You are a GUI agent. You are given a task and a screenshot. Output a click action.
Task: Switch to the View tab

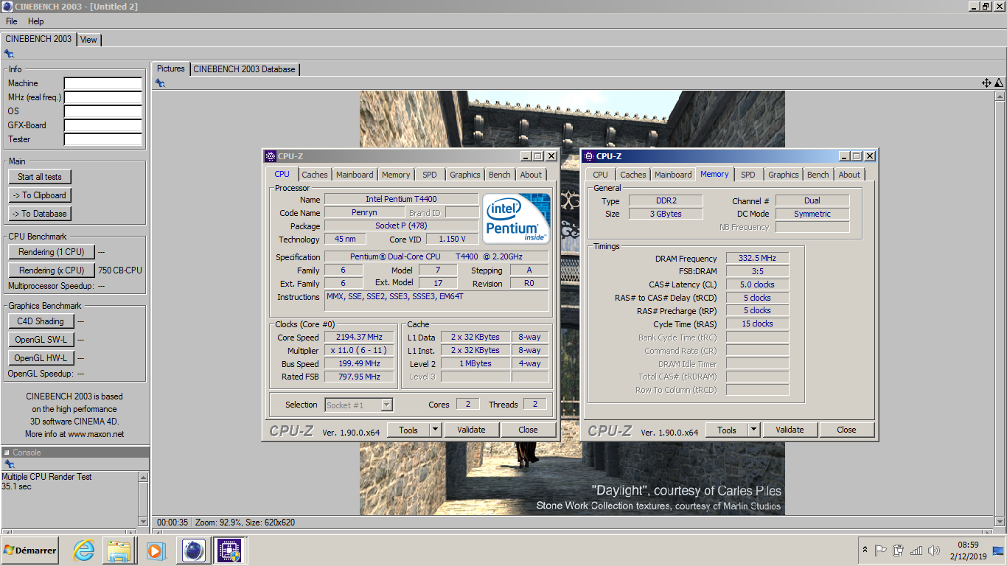coord(88,40)
